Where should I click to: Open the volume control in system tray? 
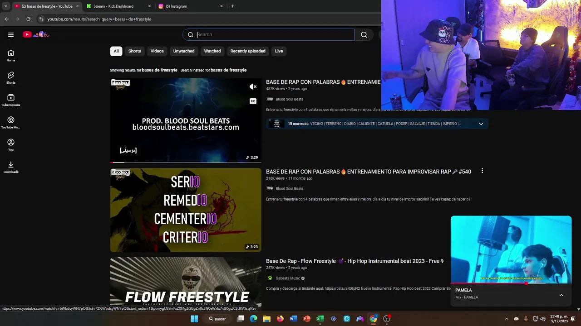543,319
